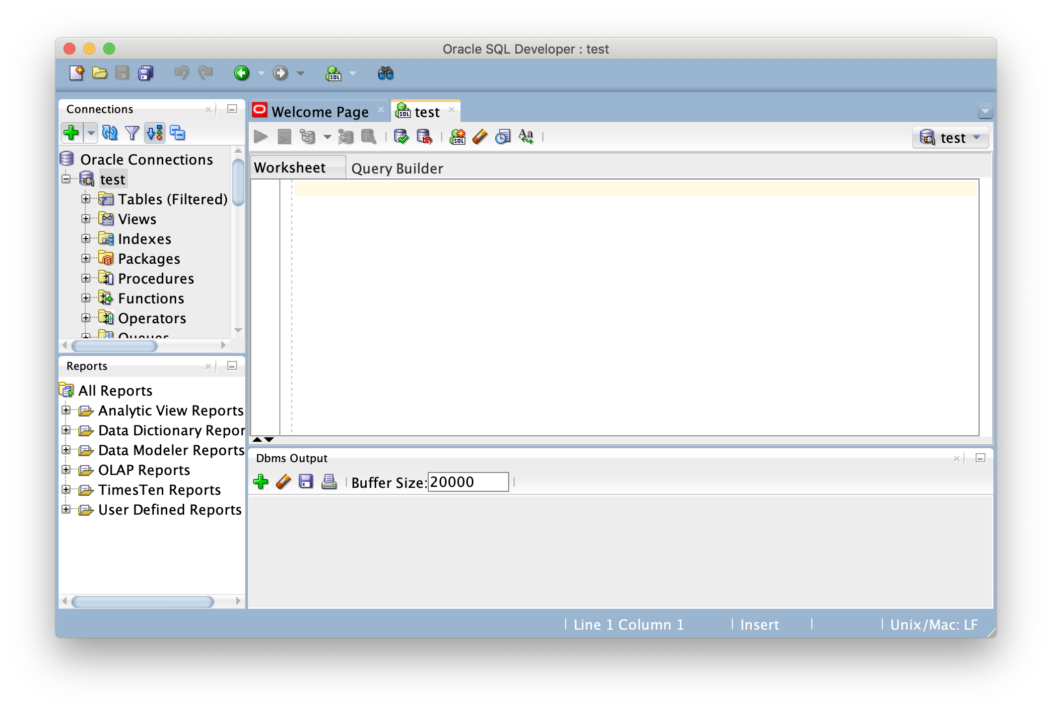Viewport: 1052px width, 711px height.
Task: Switch to the Welcome Page tab
Action: 320,112
